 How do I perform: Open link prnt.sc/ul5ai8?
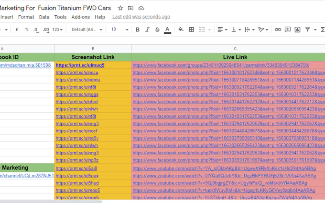click(x=76, y=169)
